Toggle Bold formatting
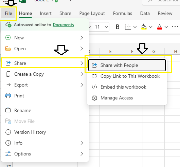Image resolution: width=180 pixels, height=167 pixels. 118,27
